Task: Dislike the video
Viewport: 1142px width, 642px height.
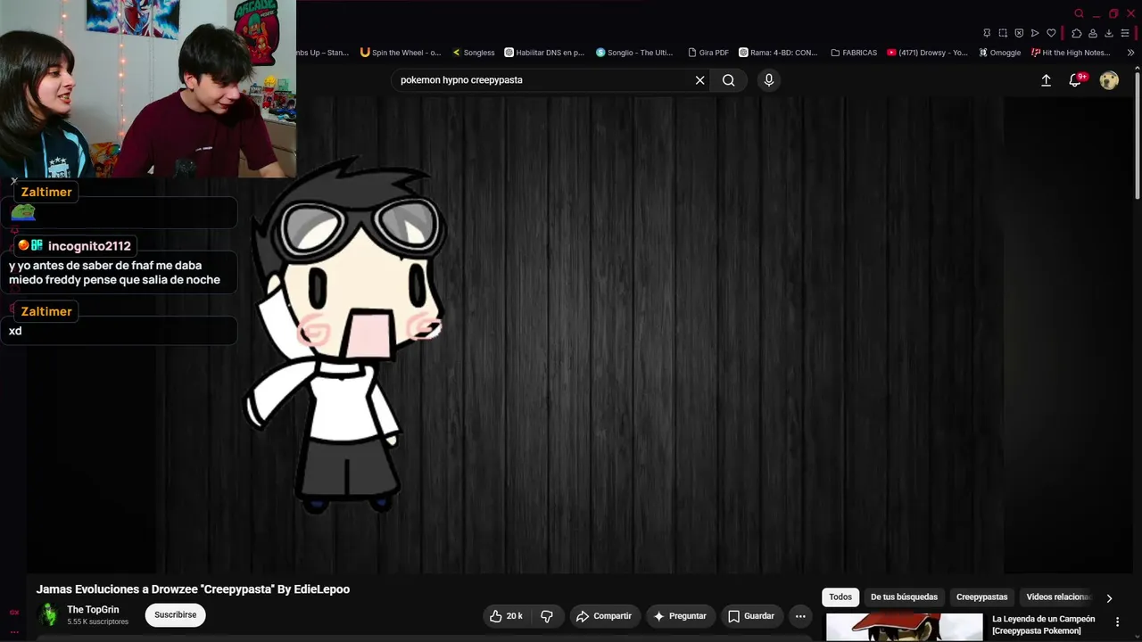Action: tap(547, 616)
